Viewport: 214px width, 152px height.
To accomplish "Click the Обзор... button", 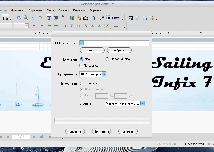I will tap(92, 50).
